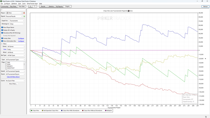This screenshot has width=210, height=118.
Task: Select the tournament T mode button
Action: tap(35, 6)
